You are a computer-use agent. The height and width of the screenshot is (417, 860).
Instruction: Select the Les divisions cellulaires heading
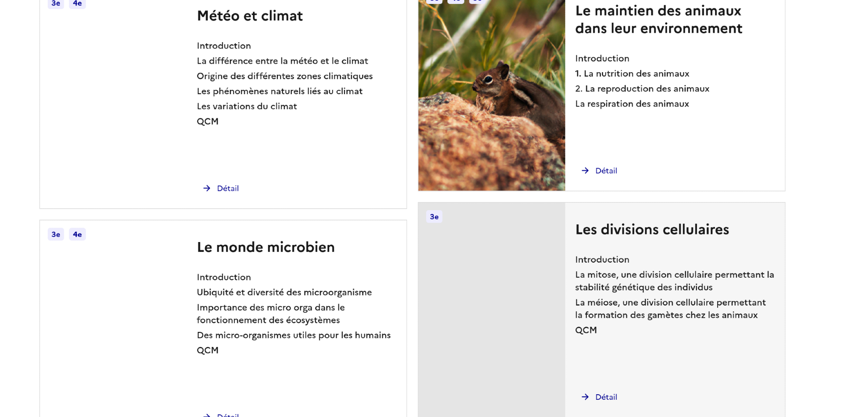pos(652,230)
